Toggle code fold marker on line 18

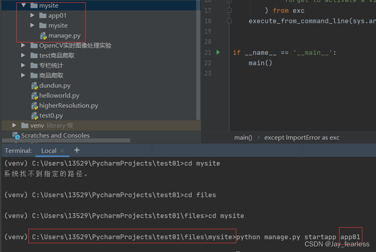click(x=229, y=21)
